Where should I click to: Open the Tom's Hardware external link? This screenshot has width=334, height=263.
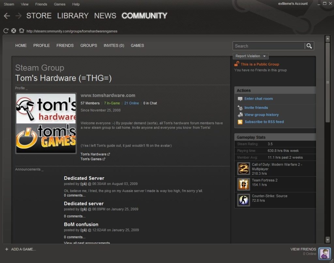pos(95,154)
